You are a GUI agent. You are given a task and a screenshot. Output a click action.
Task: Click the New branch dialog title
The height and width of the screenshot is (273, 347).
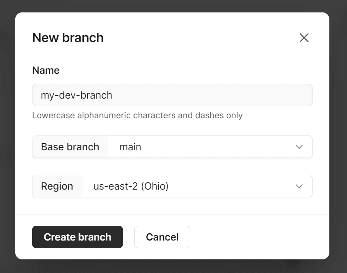tap(67, 37)
